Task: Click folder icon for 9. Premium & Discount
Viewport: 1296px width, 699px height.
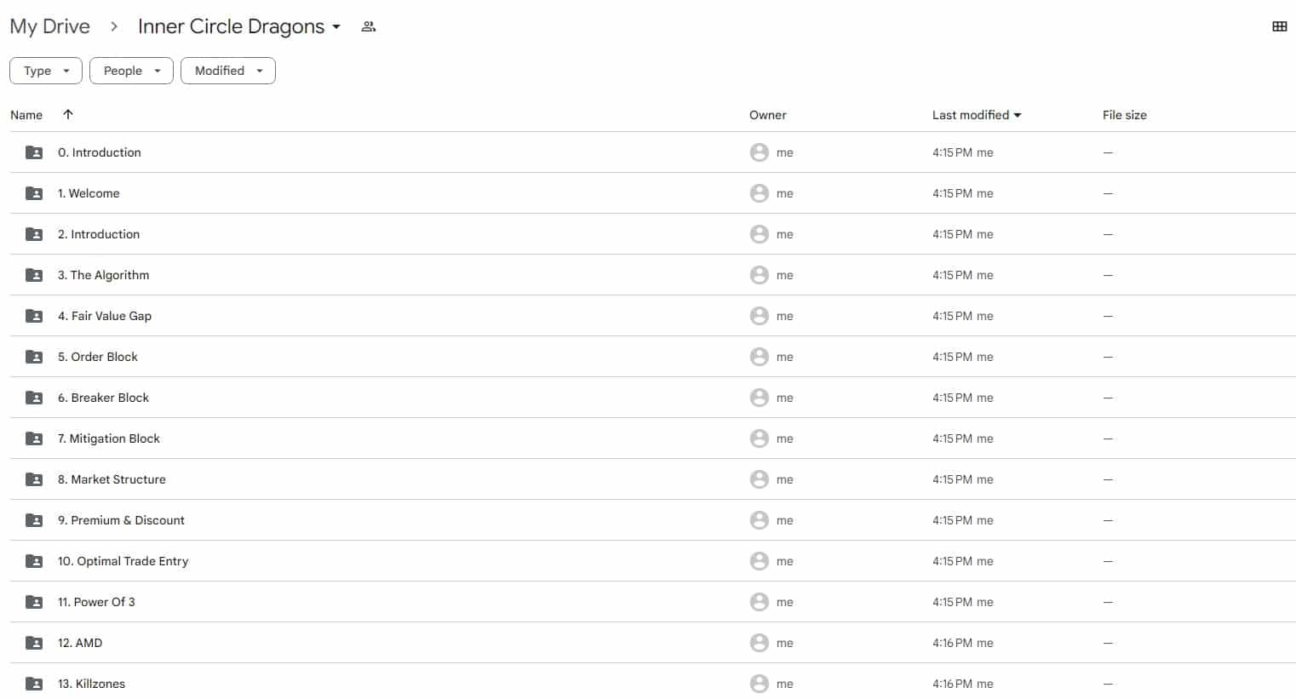Action: [x=34, y=520]
